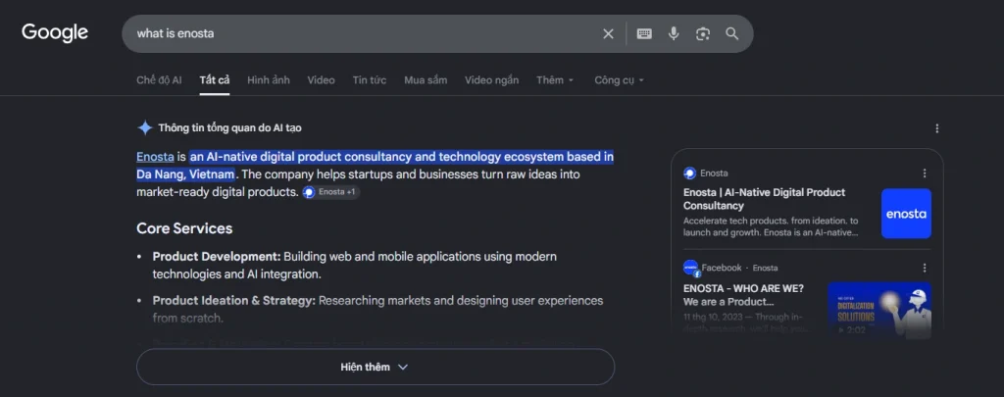Open the 'Enosta +1' source chip
The image size is (1004, 397).
tap(330, 192)
